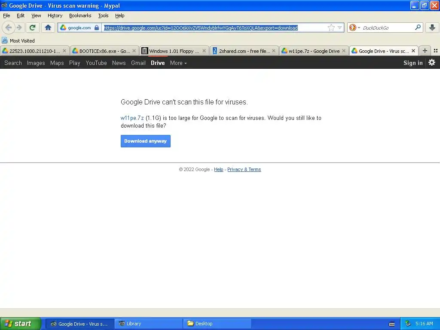
Task: Open Google settings gear icon
Action: tap(432, 62)
